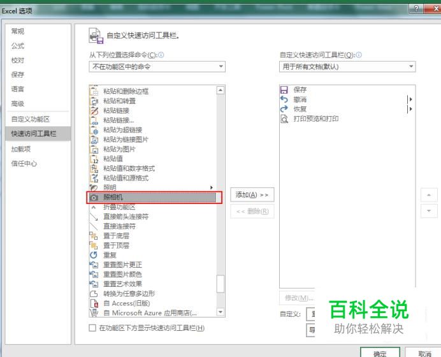Select the 粘贴值和数字格式 icon
The width and height of the screenshot is (441, 357).
tap(94, 168)
